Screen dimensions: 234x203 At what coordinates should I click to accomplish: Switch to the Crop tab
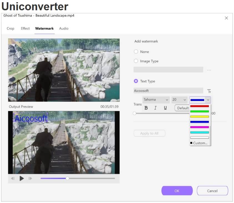pyautogui.click(x=10, y=29)
